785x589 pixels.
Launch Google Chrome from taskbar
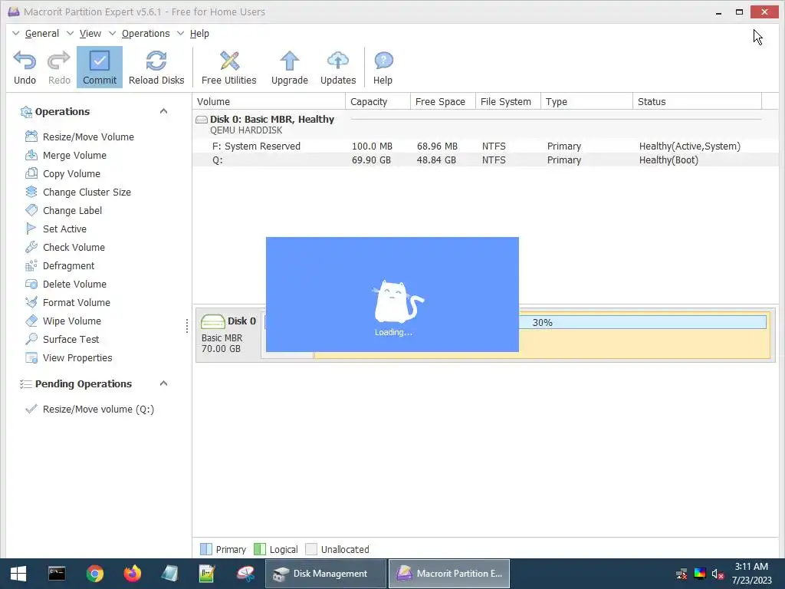(x=94, y=574)
